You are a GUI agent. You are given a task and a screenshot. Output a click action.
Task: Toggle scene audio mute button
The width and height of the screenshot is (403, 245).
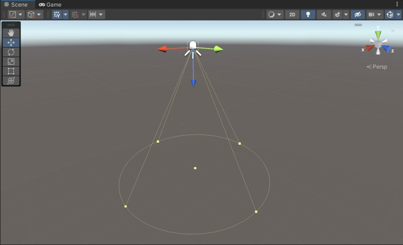tap(324, 15)
